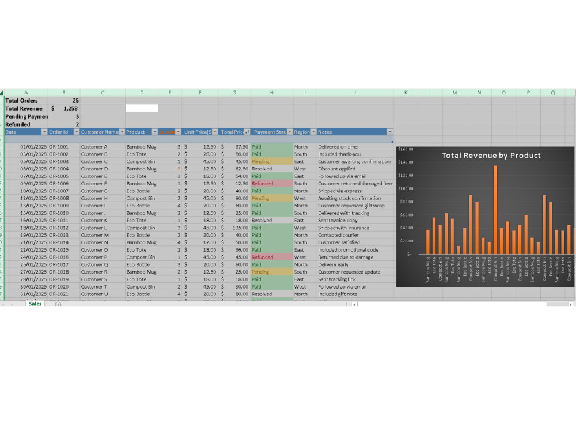Screen dimensions: 576x432
Task: Click date 12/01/2025 cell
Action: pyautogui.click(x=26, y=198)
